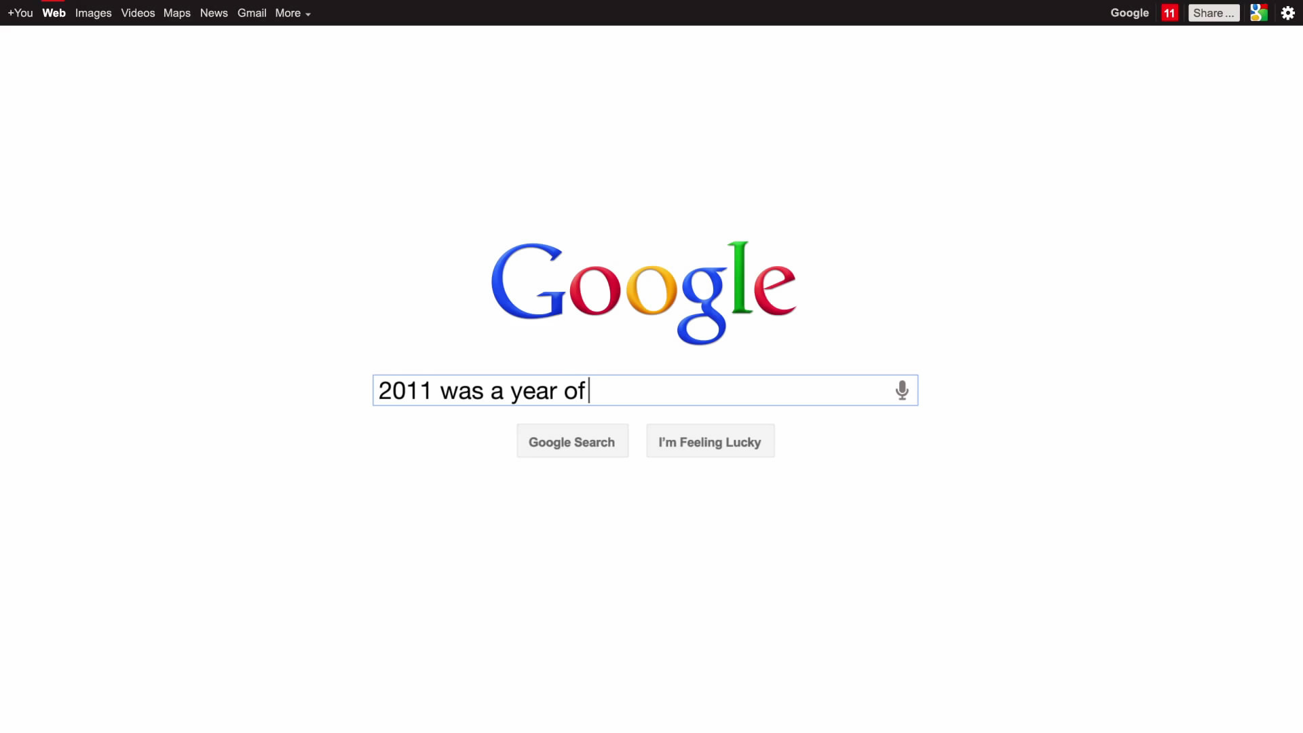Click the red notification badge icon
This screenshot has width=1303, height=733.
tap(1169, 12)
